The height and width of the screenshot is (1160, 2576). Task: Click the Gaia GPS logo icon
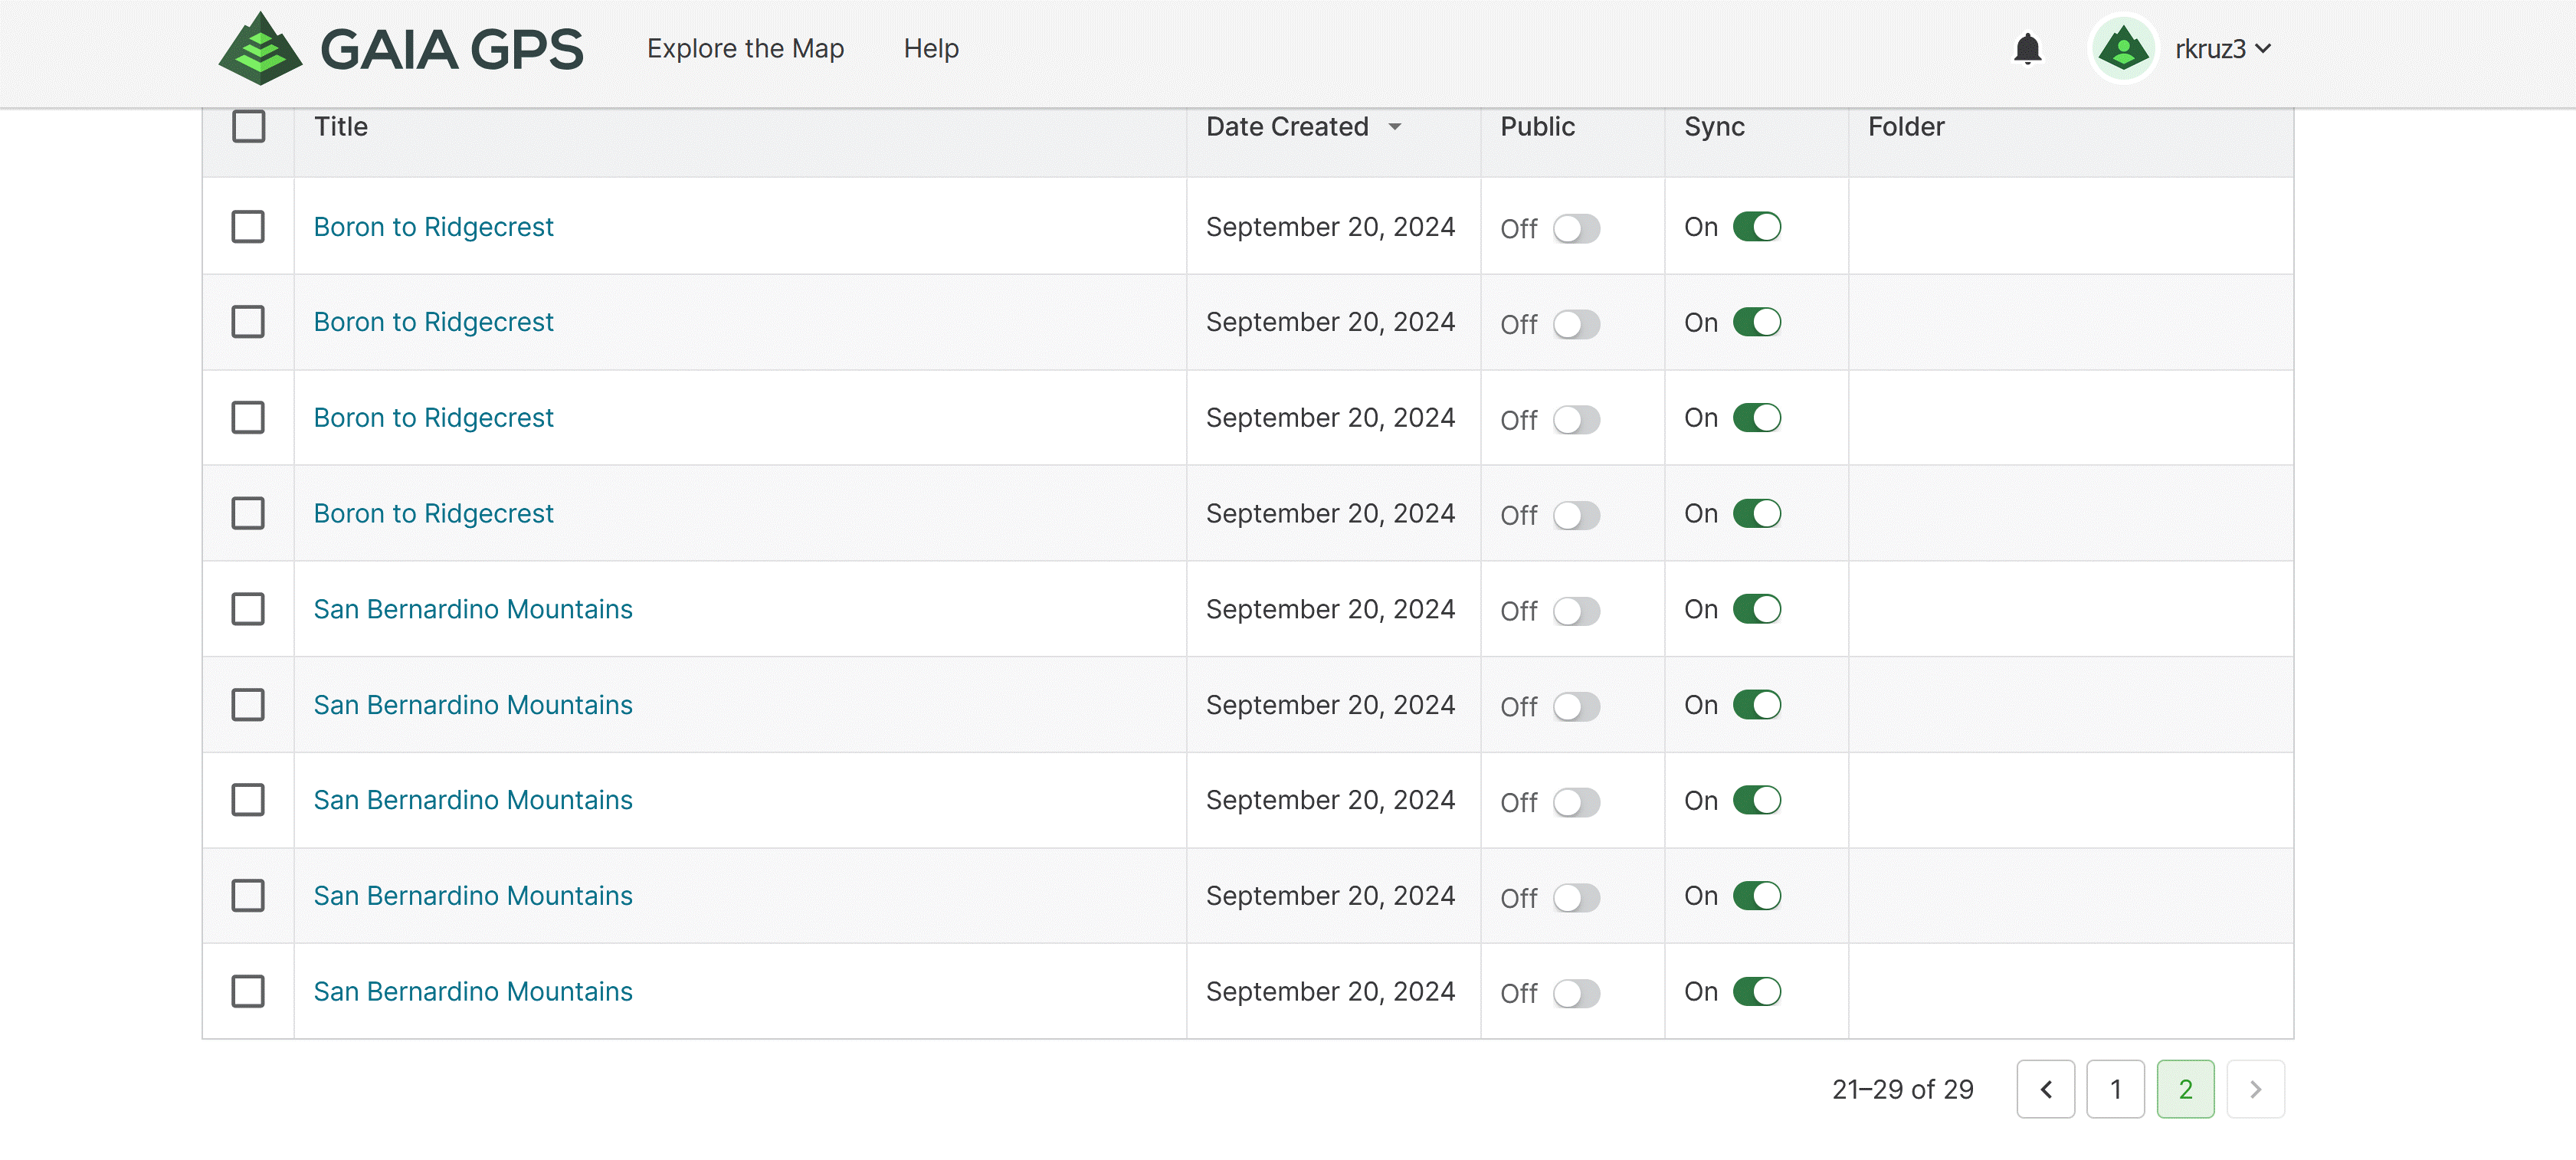point(260,49)
